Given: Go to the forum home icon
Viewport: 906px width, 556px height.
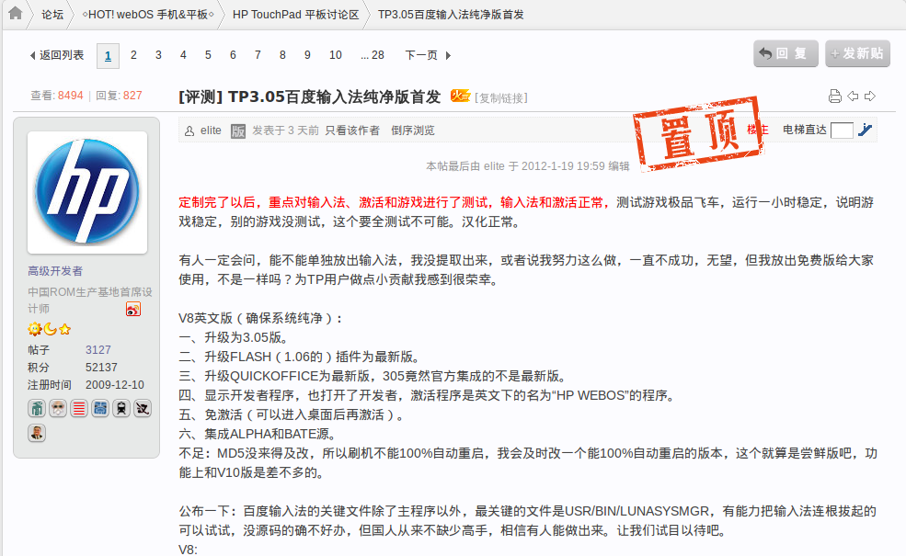Looking at the screenshot, I should click(16, 13).
